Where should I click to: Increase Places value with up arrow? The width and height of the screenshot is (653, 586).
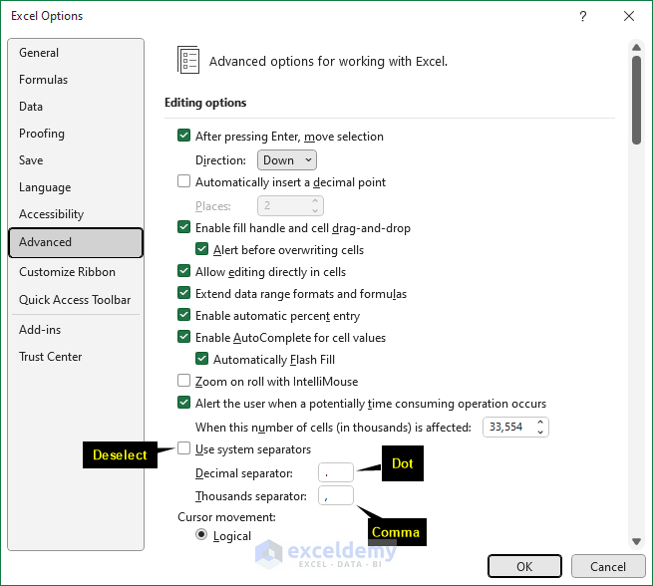315,201
